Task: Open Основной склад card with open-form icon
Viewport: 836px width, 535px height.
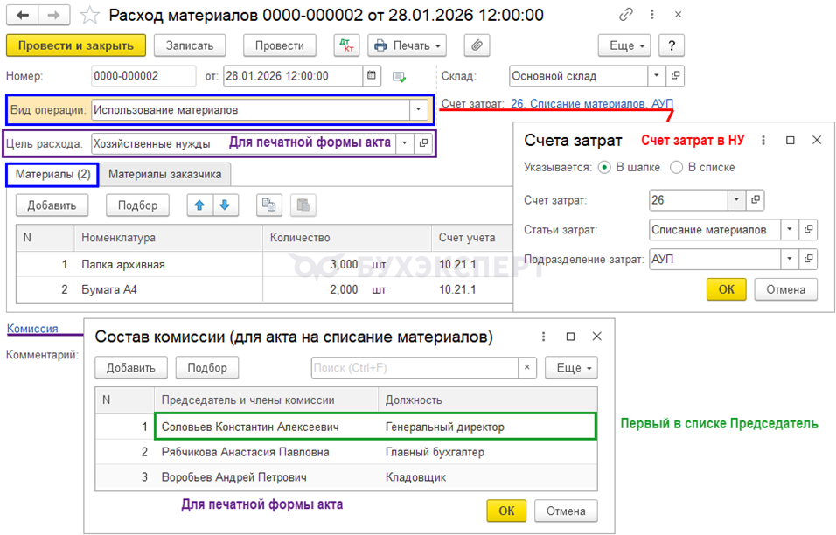Action: tap(675, 76)
